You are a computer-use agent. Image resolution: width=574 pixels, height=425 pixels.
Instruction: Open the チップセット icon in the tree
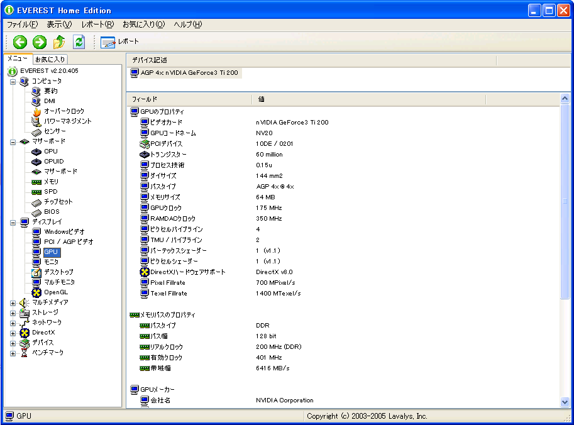pyautogui.click(x=36, y=202)
